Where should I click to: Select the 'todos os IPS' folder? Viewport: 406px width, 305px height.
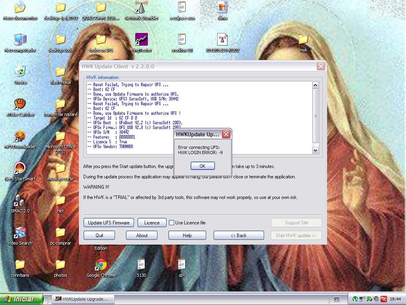101,43
